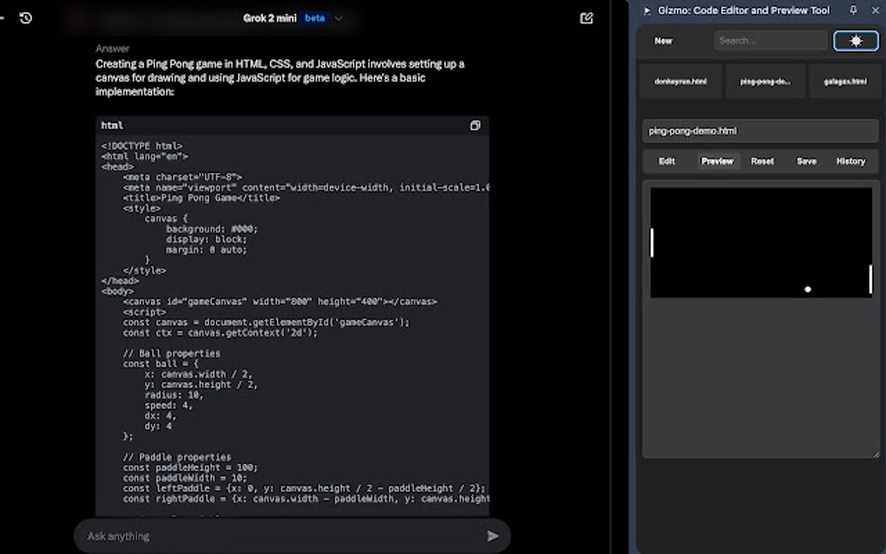886x554 pixels.
Task: Reset the current preview
Action: 762,161
